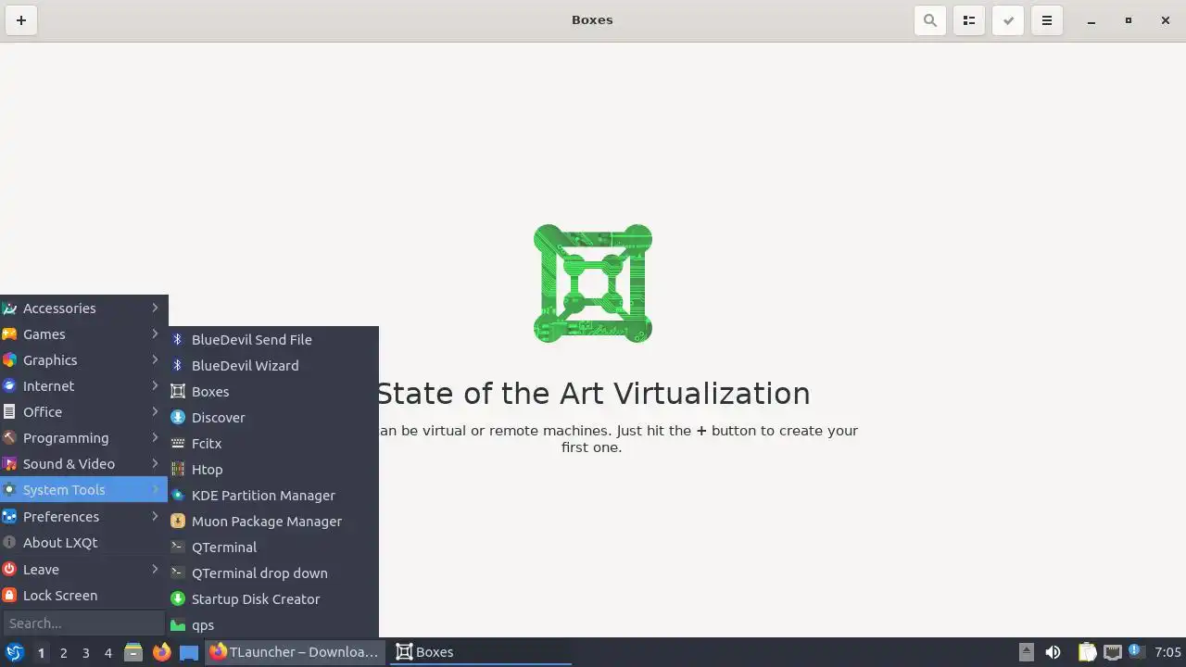Viewport: 1186px width, 667px height.
Task: Click the Programming submenu arrow
Action: click(155, 438)
